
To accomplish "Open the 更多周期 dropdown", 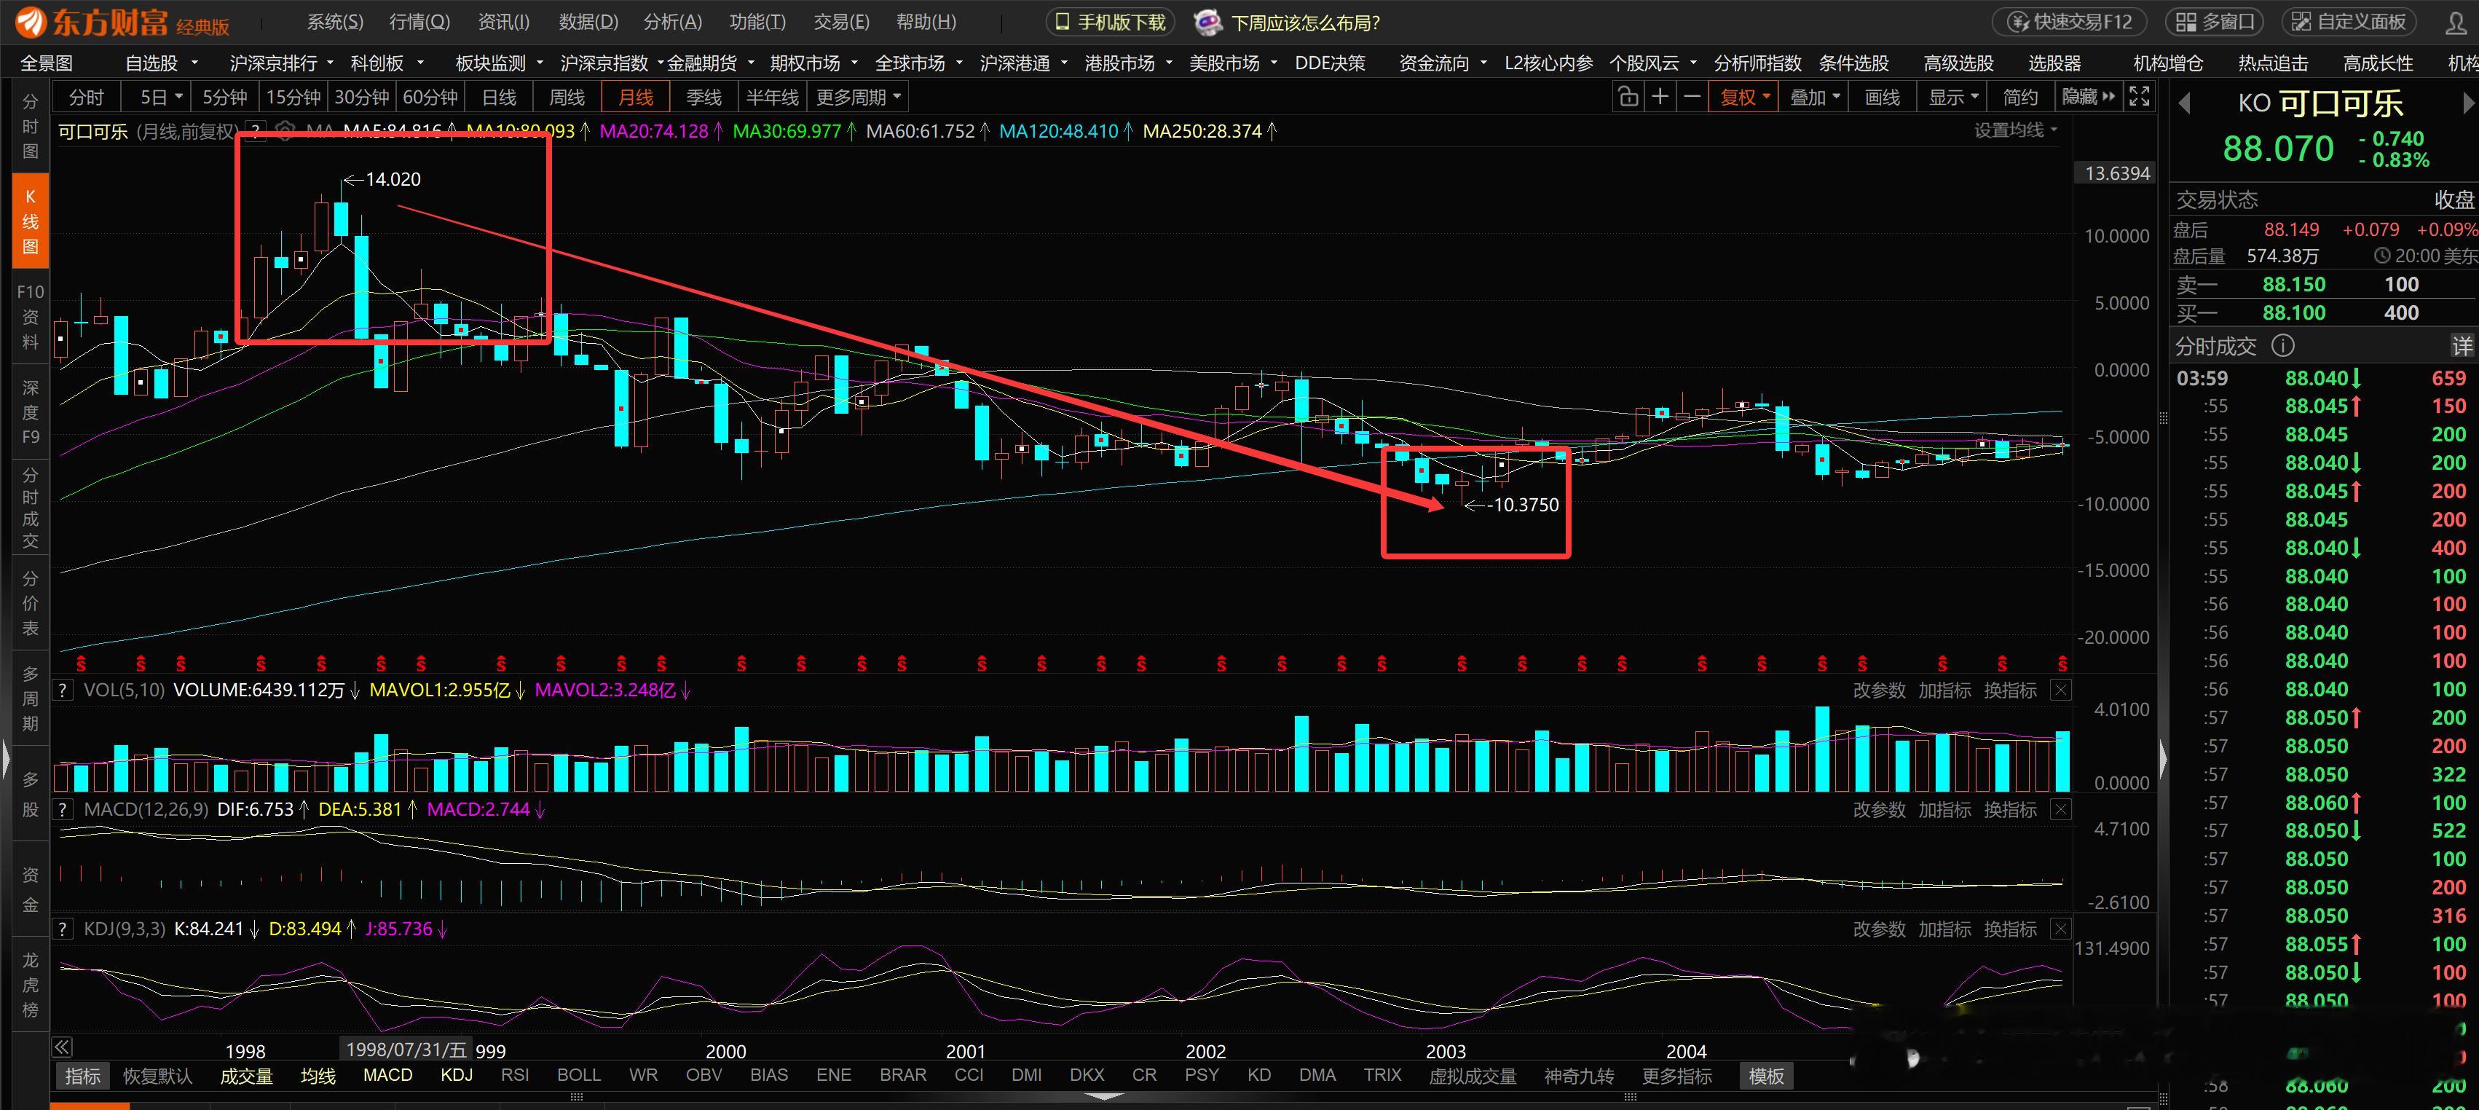I will point(859,97).
